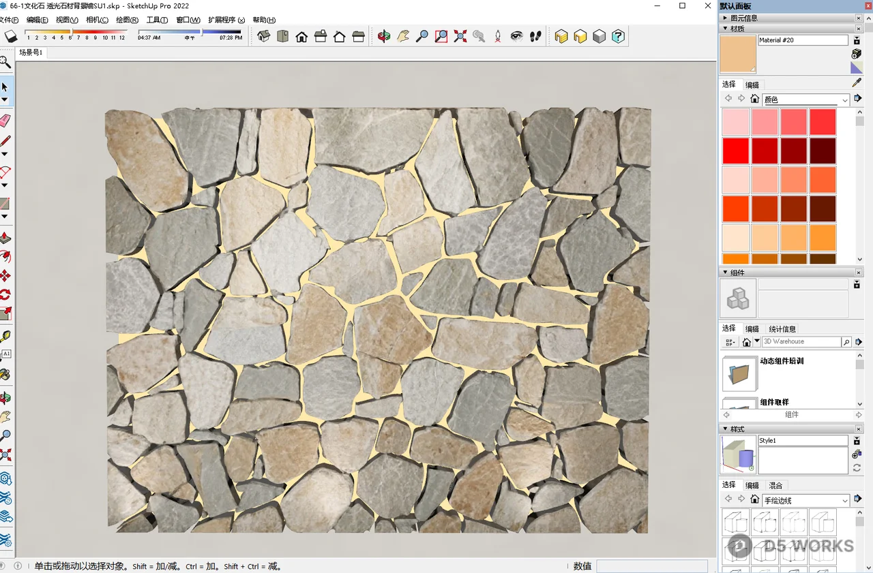Click the current Material #20 preview swatch
The image size is (873, 573).
pos(738,55)
